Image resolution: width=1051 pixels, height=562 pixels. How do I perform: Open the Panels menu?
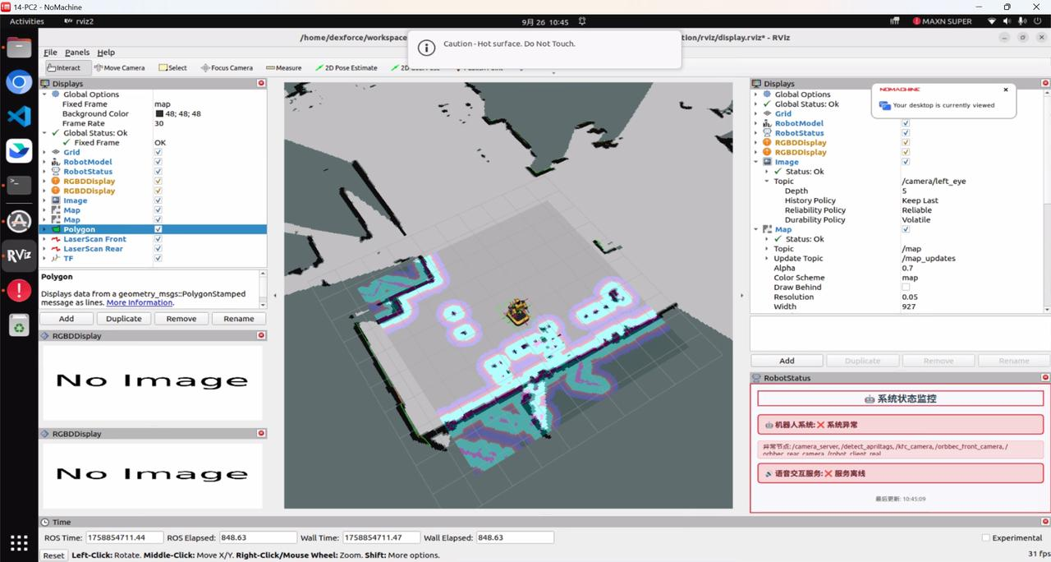[77, 53]
